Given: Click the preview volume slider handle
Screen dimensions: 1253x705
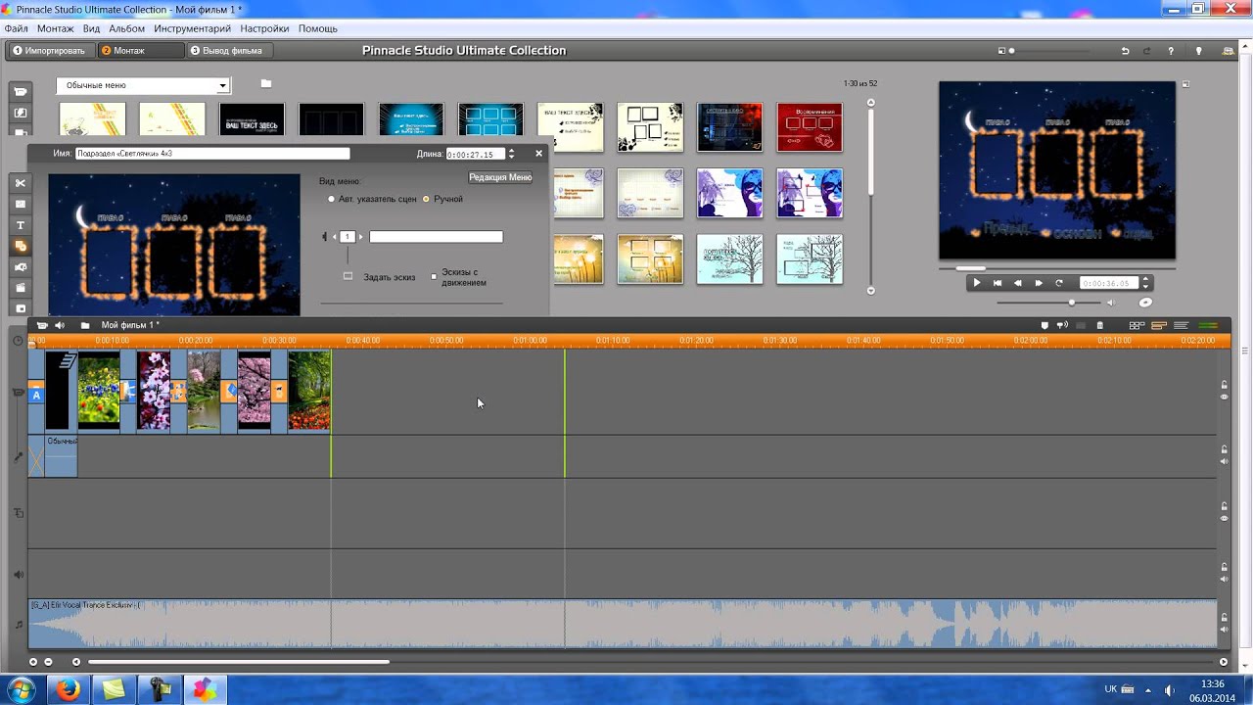Looking at the screenshot, I should [x=1072, y=303].
